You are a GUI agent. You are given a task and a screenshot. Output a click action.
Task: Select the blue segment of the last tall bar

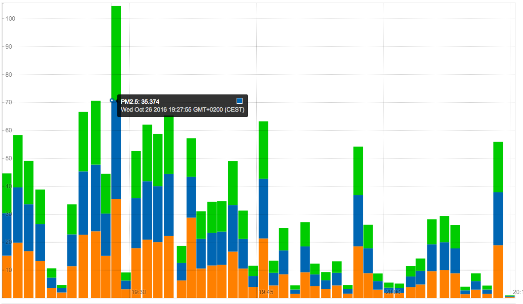(498, 218)
